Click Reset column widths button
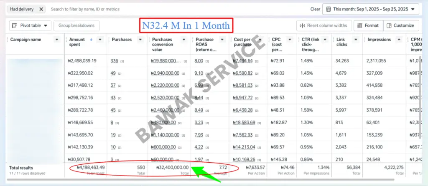 pos(324,25)
